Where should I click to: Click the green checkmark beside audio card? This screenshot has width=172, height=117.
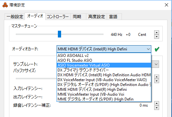[157, 49]
